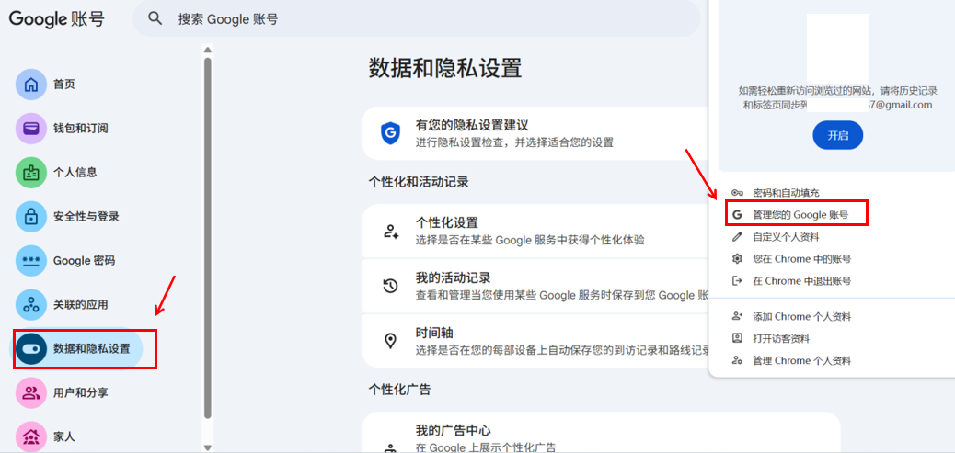The width and height of the screenshot is (955, 453).
Task: Open the 我的广告中心 row
Action: tap(601, 433)
